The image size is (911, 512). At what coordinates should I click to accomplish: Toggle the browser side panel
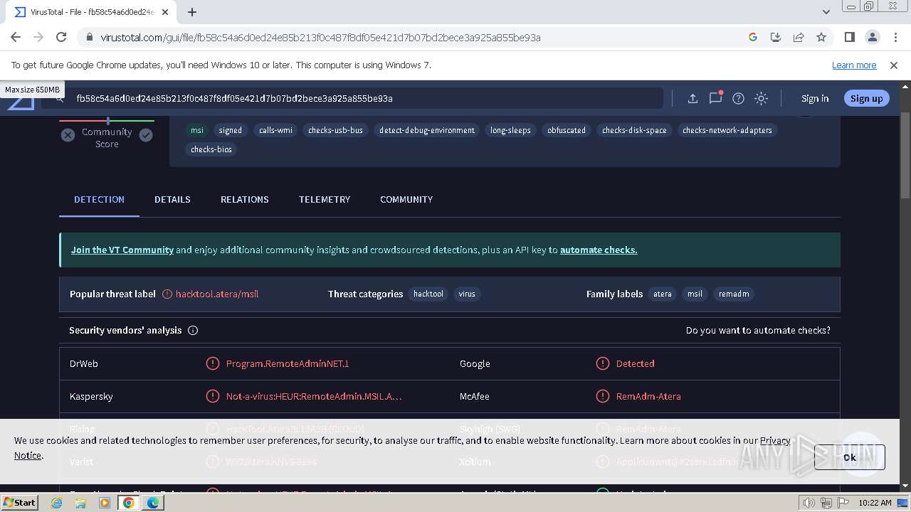point(850,37)
